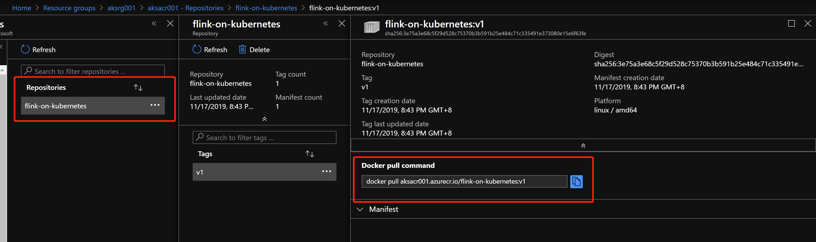Viewport: 816px width, 242px height.
Task: Refresh the repositories list
Action: tap(38, 50)
